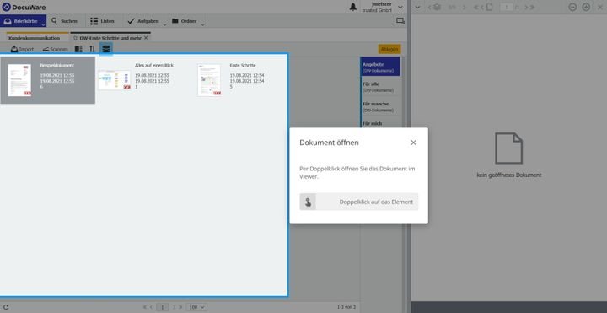Select the Für manche store button

pos(380,106)
